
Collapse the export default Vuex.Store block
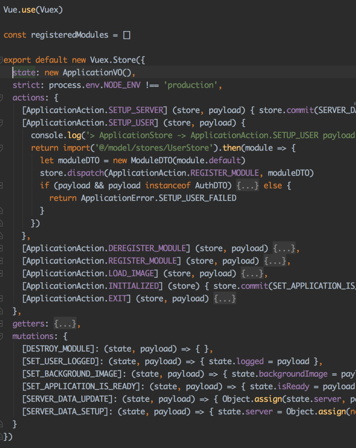tap(1, 60)
